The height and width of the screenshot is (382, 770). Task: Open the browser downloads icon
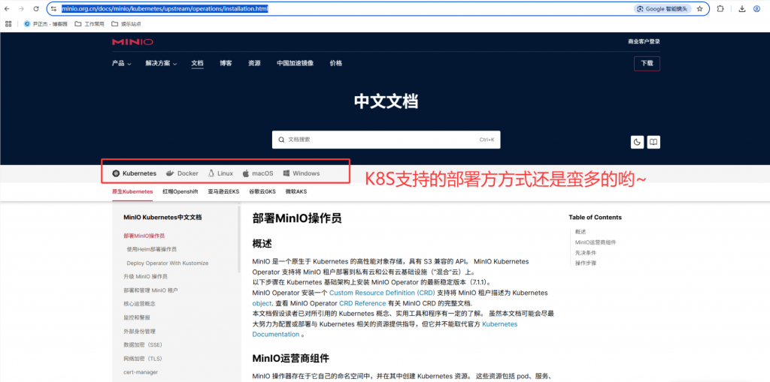point(742,9)
